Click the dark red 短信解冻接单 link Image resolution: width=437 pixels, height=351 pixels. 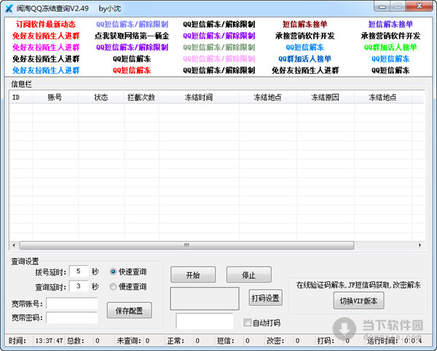click(304, 25)
